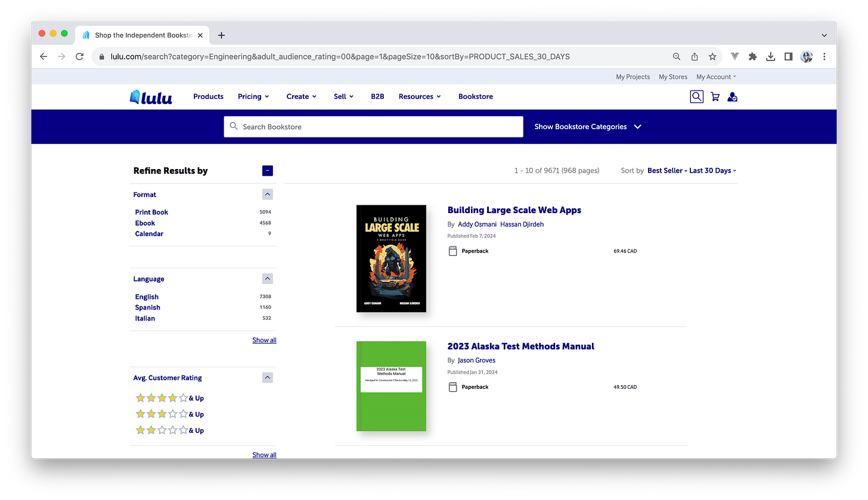The image size is (868, 500).
Task: Filter by Italian language
Action: [145, 318]
